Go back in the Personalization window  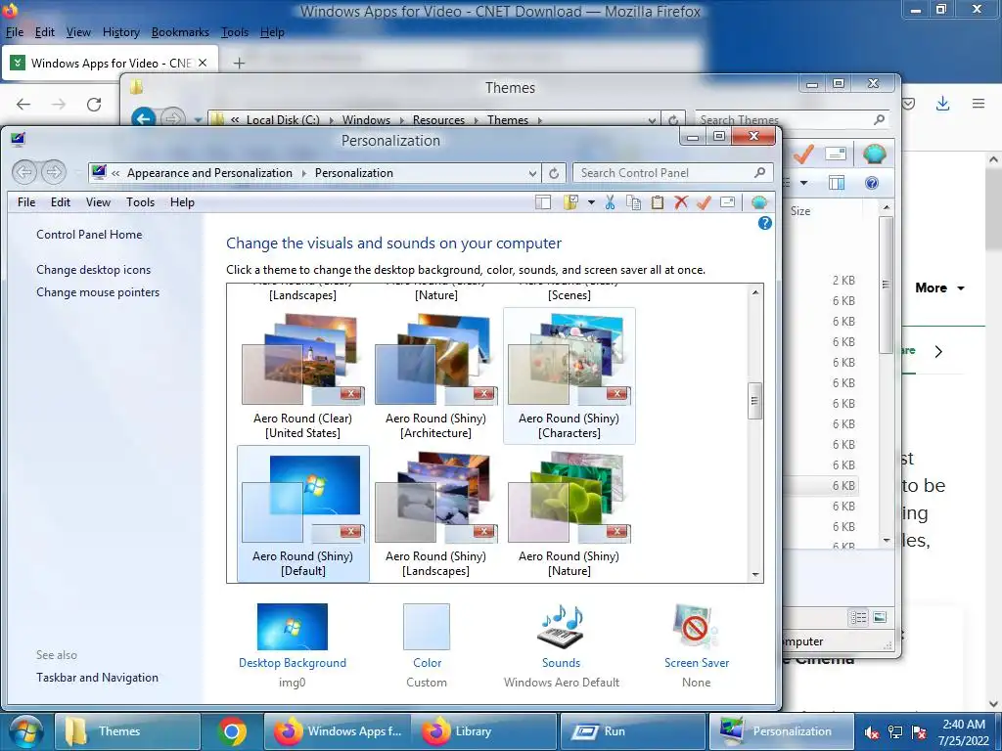pyautogui.click(x=24, y=172)
